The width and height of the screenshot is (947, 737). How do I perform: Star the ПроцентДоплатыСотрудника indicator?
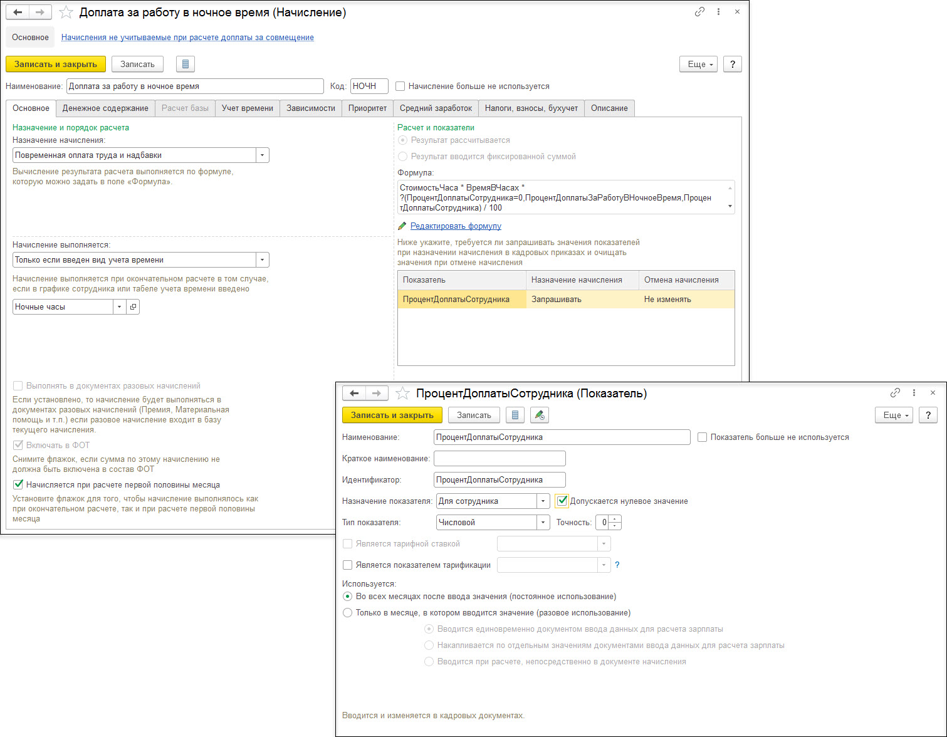pos(402,393)
